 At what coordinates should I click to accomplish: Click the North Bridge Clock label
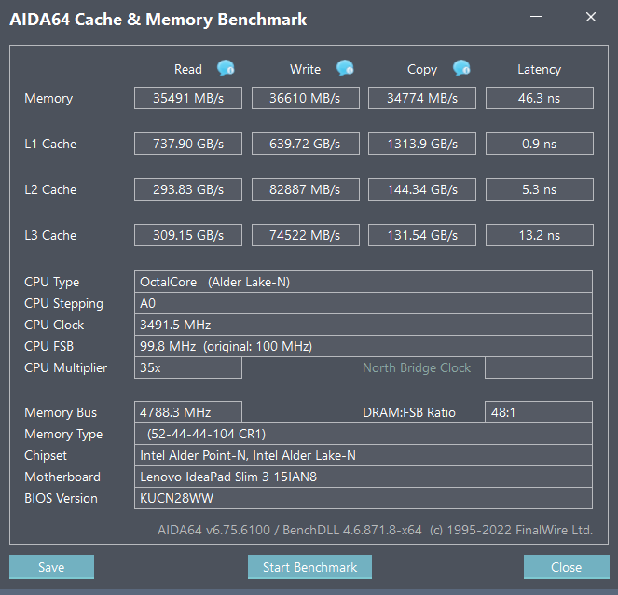417,367
